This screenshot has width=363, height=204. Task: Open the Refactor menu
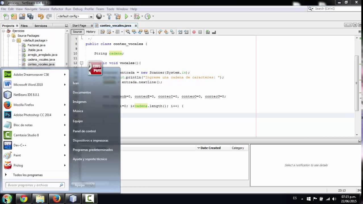(x=57, y=9)
